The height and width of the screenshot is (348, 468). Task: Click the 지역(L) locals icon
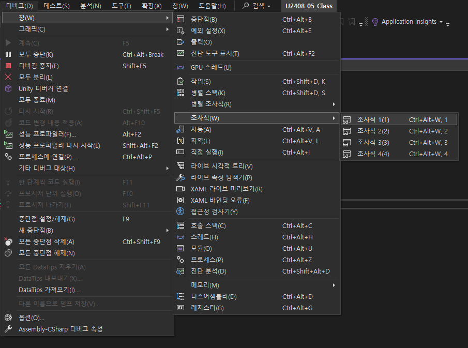tap(180, 141)
